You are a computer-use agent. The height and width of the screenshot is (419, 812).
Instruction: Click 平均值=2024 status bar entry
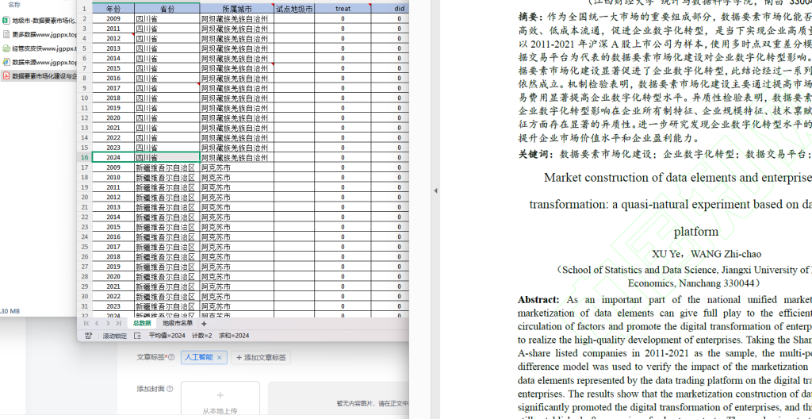pos(167,336)
